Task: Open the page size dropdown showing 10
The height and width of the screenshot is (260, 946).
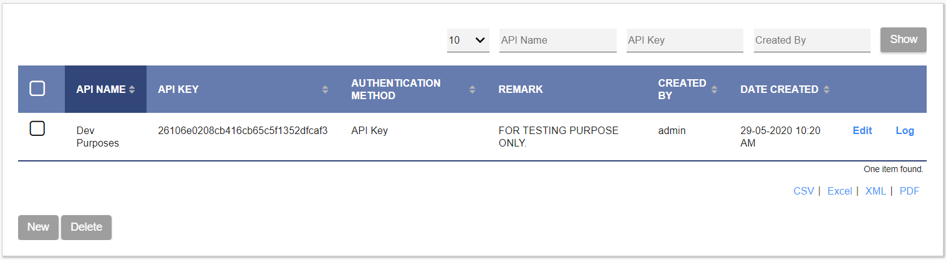Action: pos(468,40)
